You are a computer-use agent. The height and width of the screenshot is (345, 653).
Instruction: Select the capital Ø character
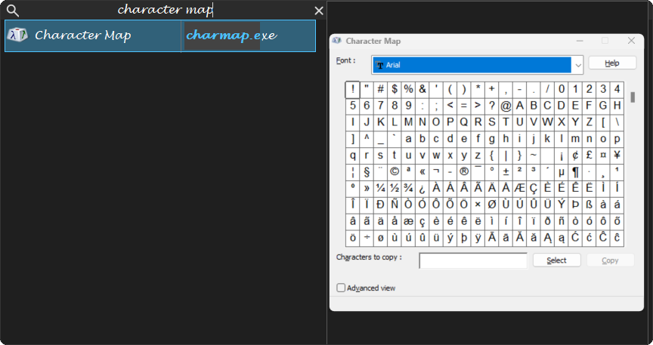492,205
